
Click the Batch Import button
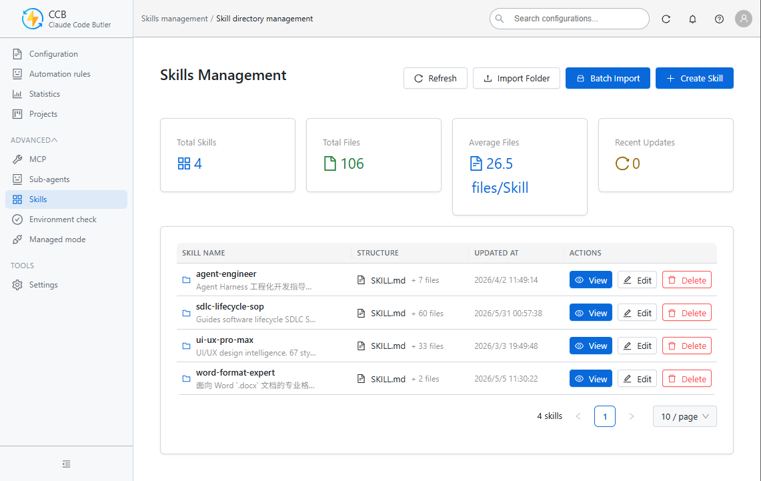click(x=608, y=78)
